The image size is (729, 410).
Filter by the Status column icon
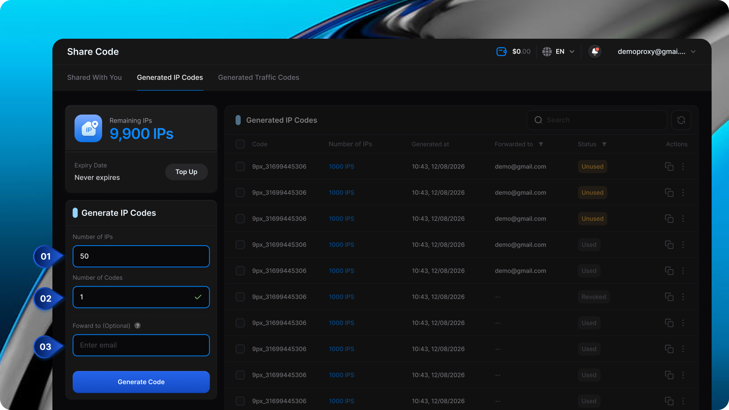604,144
